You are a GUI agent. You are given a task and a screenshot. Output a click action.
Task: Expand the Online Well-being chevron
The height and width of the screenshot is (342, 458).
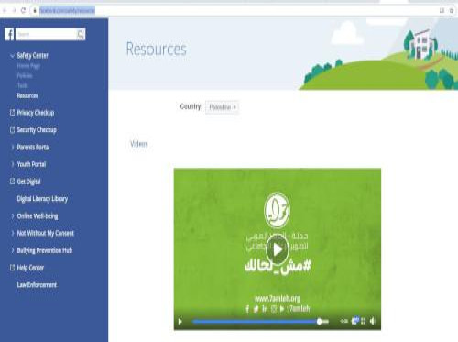13,216
